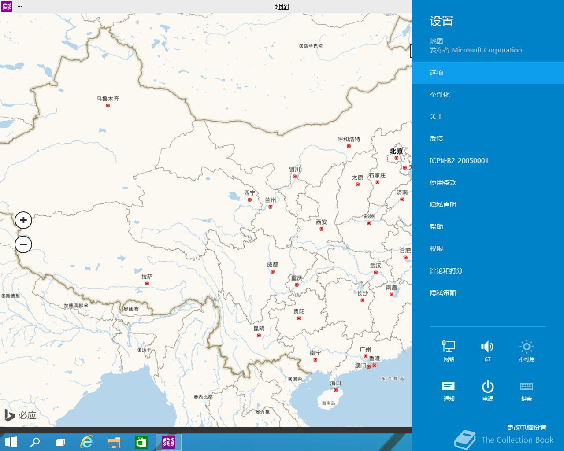Click the 西宁 city label
Screen dimensions: 564x451
coord(249,193)
